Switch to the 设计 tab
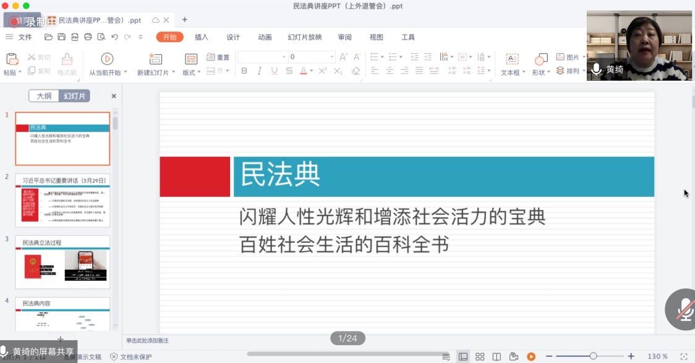 coord(233,37)
